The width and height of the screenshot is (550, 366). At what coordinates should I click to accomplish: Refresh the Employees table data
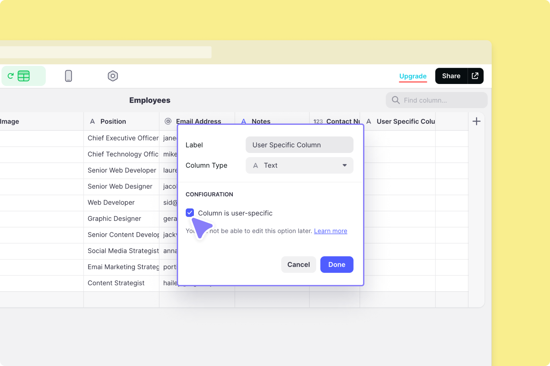pos(10,76)
